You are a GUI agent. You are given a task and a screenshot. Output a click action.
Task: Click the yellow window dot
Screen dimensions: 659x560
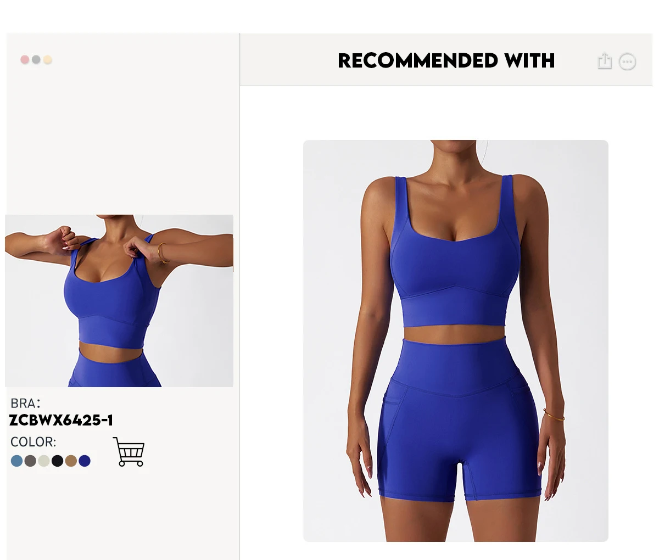click(x=48, y=59)
